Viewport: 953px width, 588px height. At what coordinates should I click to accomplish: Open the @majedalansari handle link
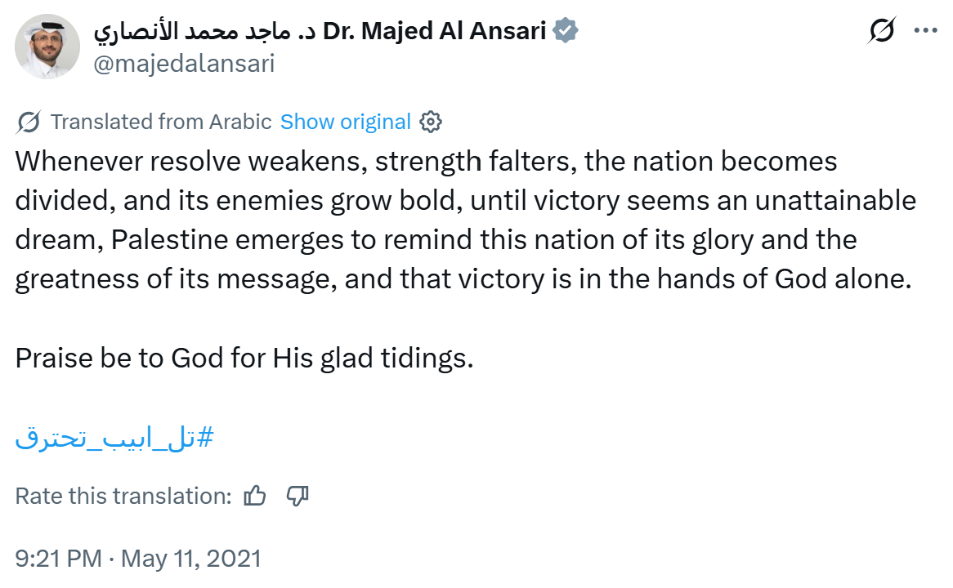tap(184, 64)
